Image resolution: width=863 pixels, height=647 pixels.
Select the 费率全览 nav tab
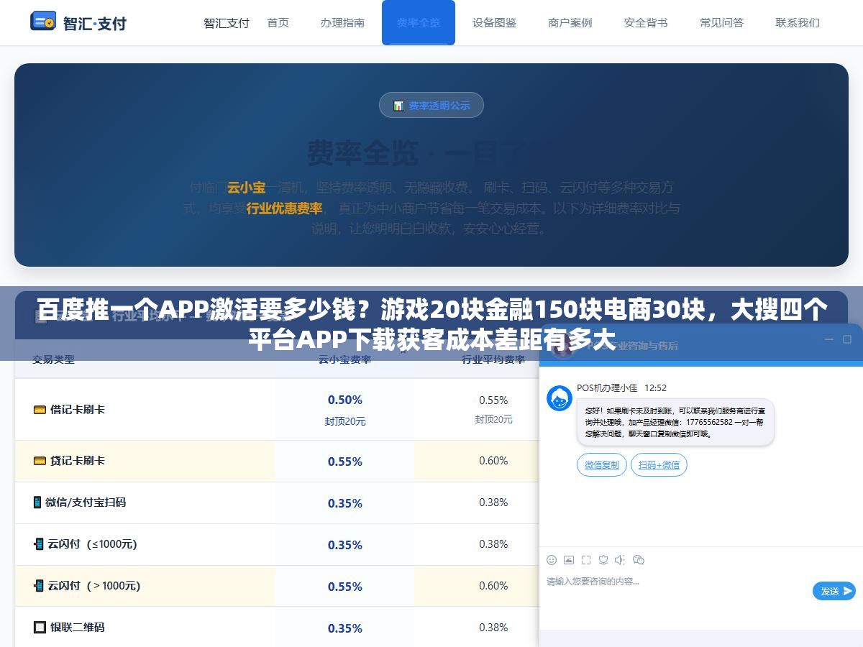(x=419, y=22)
